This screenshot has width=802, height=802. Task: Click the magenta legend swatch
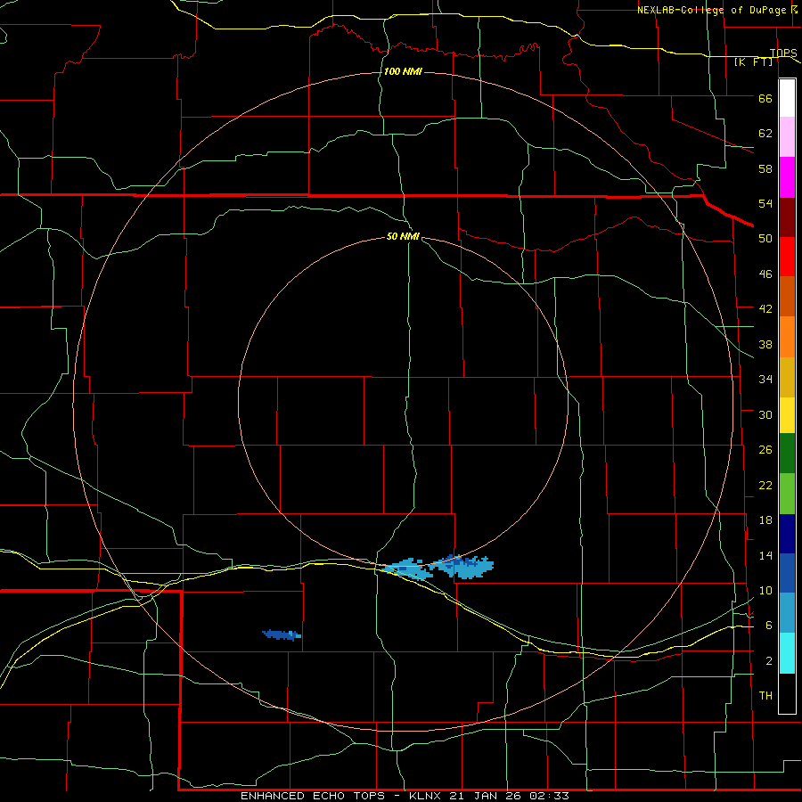point(787,177)
